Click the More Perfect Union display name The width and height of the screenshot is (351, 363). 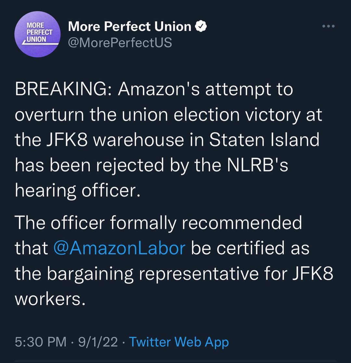pyautogui.click(x=130, y=27)
